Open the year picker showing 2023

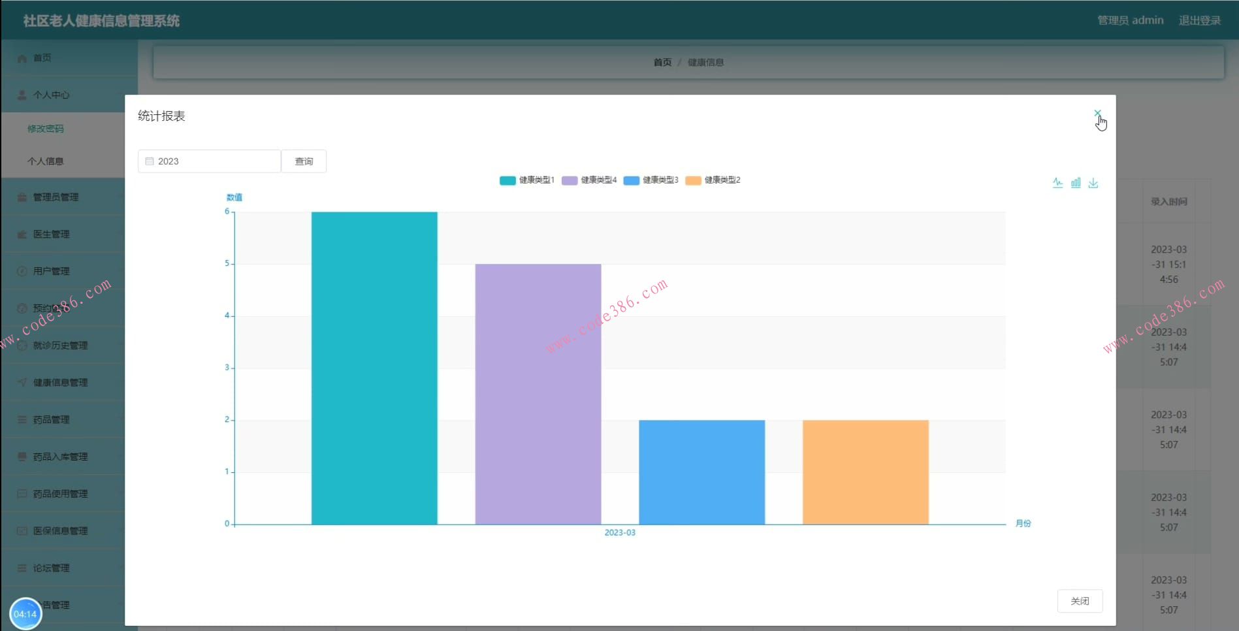[209, 161]
